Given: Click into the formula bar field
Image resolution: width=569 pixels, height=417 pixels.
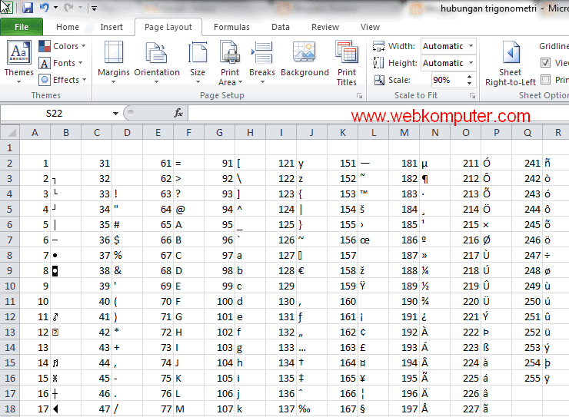Looking at the screenshot, I should tap(378, 114).
